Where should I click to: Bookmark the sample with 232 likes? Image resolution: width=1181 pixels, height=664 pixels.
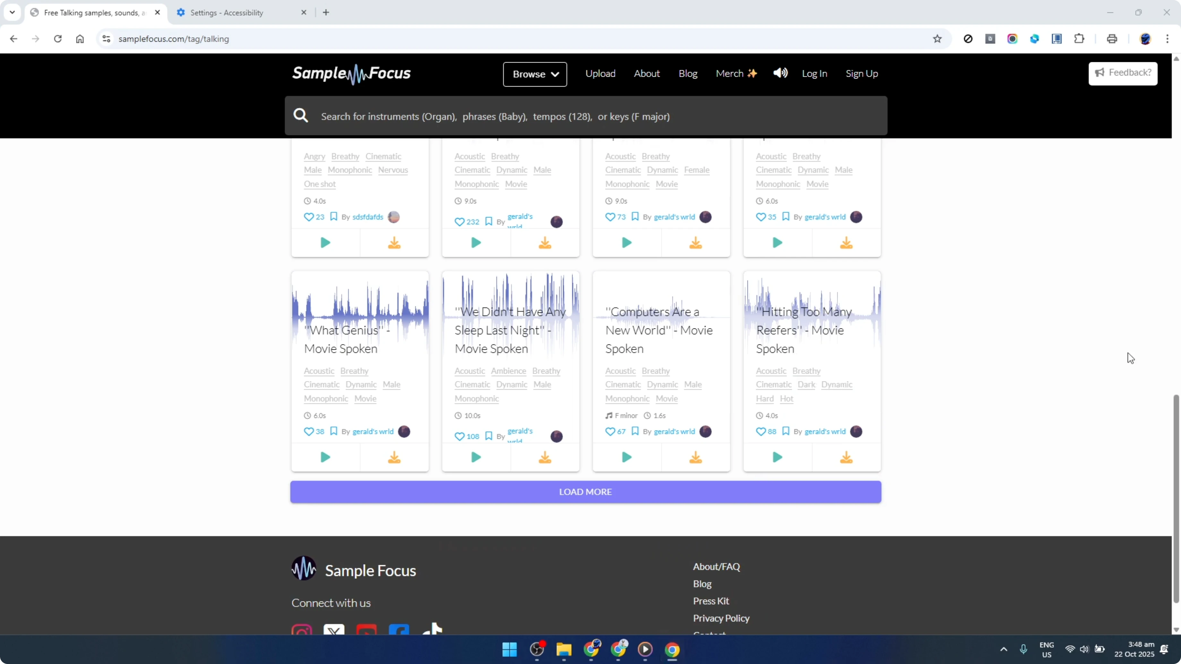(489, 222)
